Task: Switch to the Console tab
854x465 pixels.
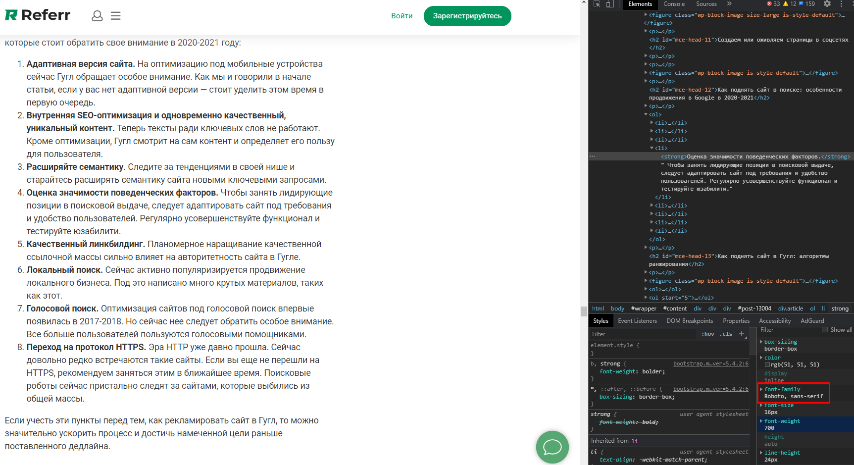Action: 674,4
